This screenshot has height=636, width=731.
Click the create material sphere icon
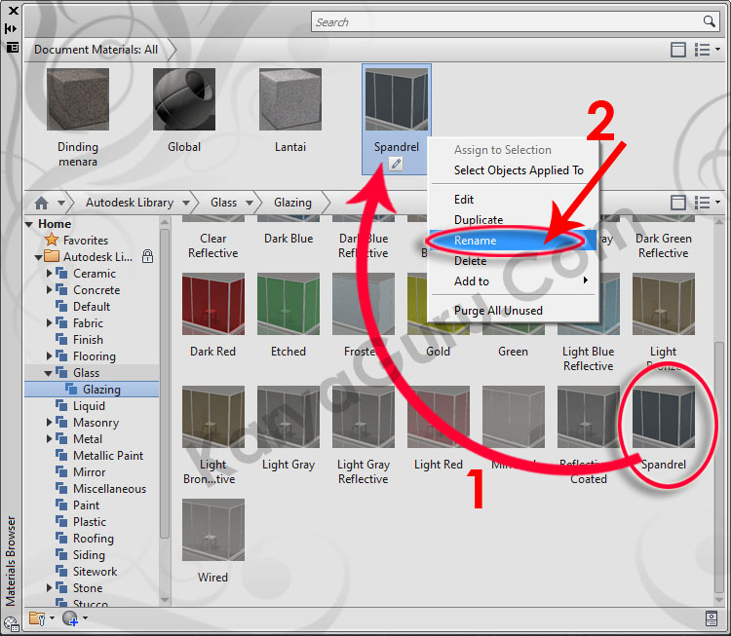[69, 618]
